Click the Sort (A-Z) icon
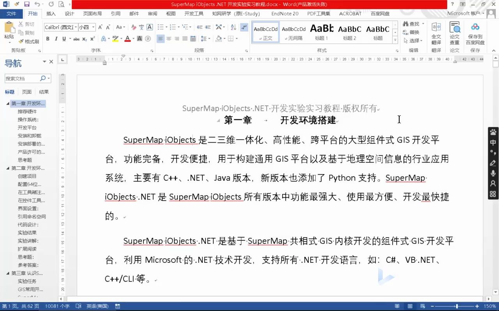The image size is (499, 311). [x=234, y=27]
